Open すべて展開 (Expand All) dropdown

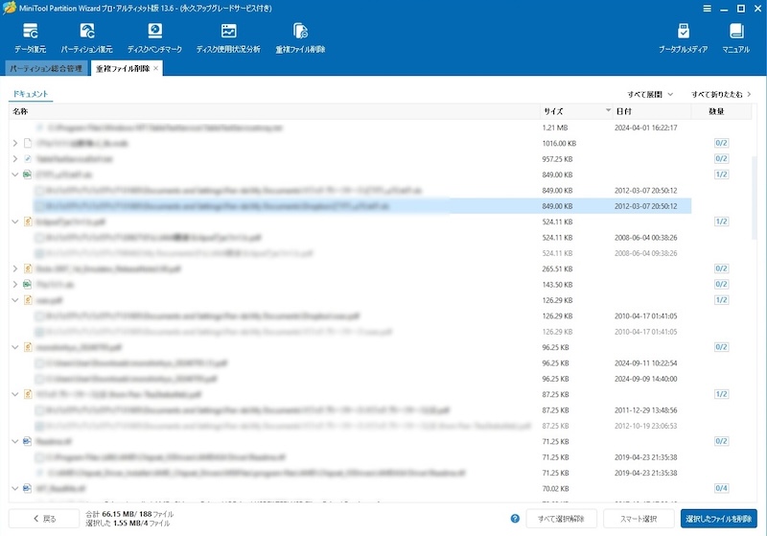(x=650, y=95)
